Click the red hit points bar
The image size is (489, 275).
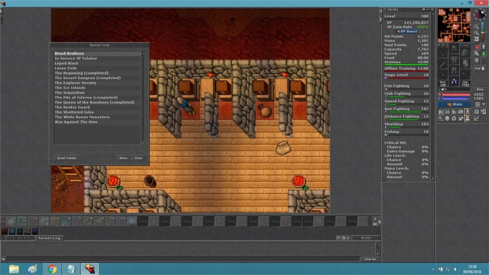456,94
